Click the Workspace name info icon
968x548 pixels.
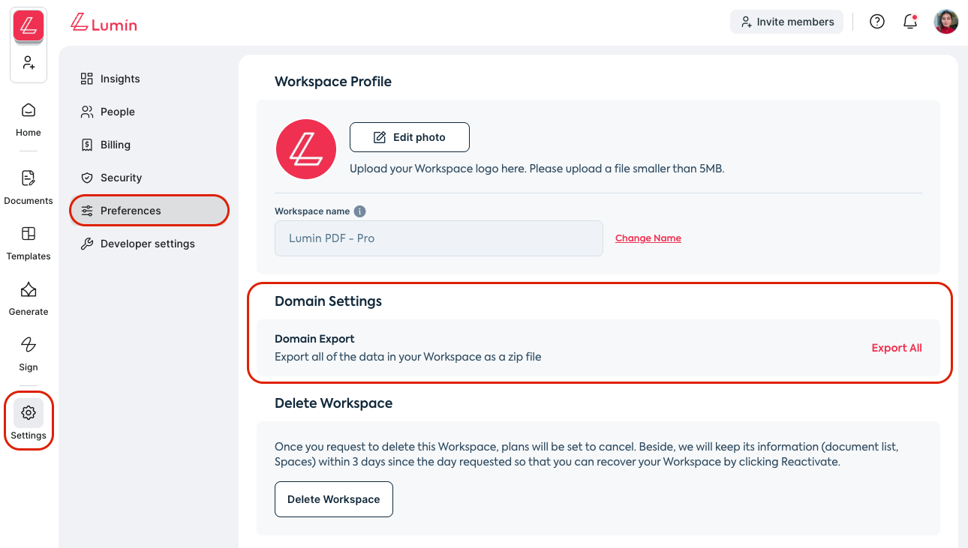pyautogui.click(x=359, y=211)
